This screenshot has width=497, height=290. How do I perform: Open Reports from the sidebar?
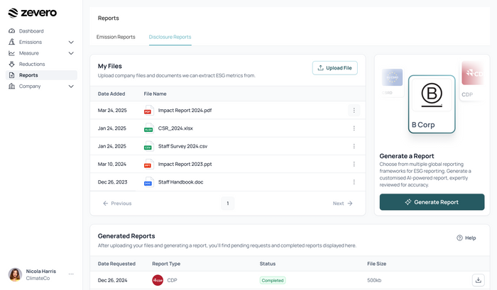coord(41,75)
